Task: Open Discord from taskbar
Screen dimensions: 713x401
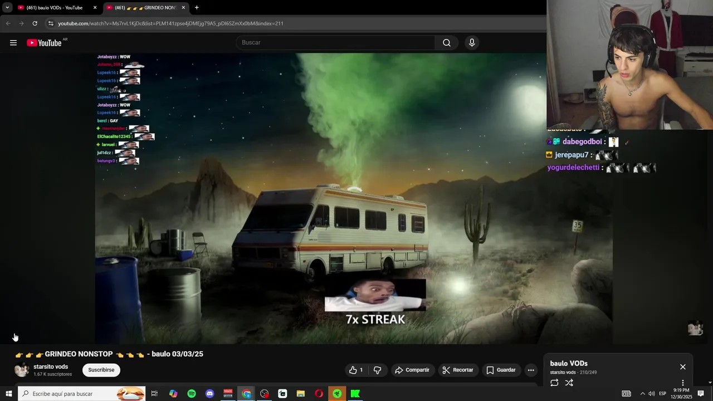Action: pos(209,394)
